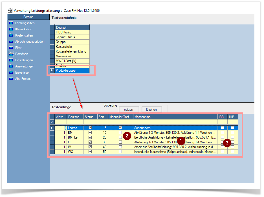Select Kostenstelle in the Textverzeichnis
Viewport: 264px width, 197px height.
click(x=72, y=47)
